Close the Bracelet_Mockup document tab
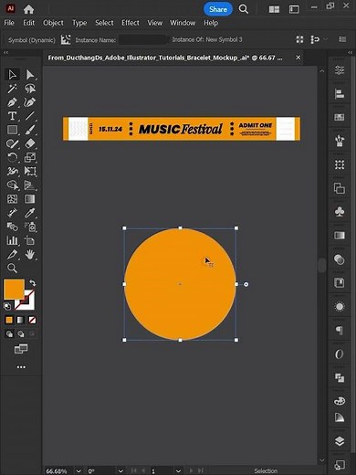 [298, 58]
